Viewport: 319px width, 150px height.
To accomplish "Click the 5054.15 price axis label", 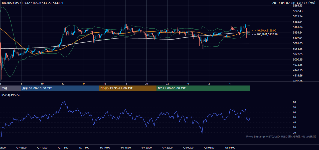I will pos(298,49).
